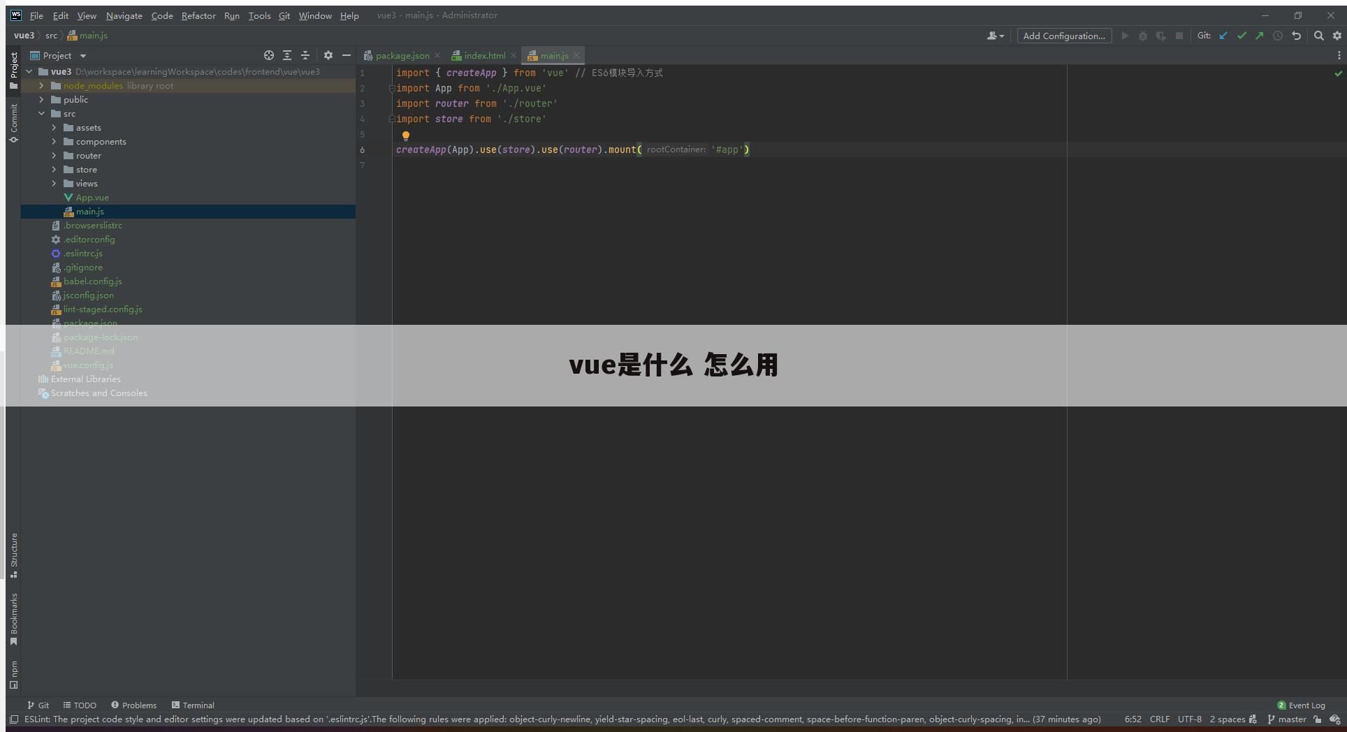The image size is (1347, 732).
Task: Click the src breadcrumb in navigation bar
Action: 51,36
